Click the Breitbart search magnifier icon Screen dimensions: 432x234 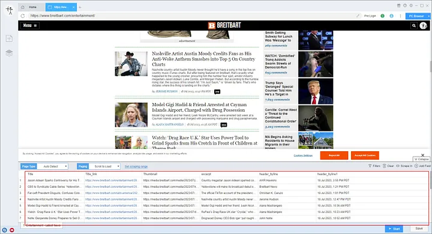[414, 26]
